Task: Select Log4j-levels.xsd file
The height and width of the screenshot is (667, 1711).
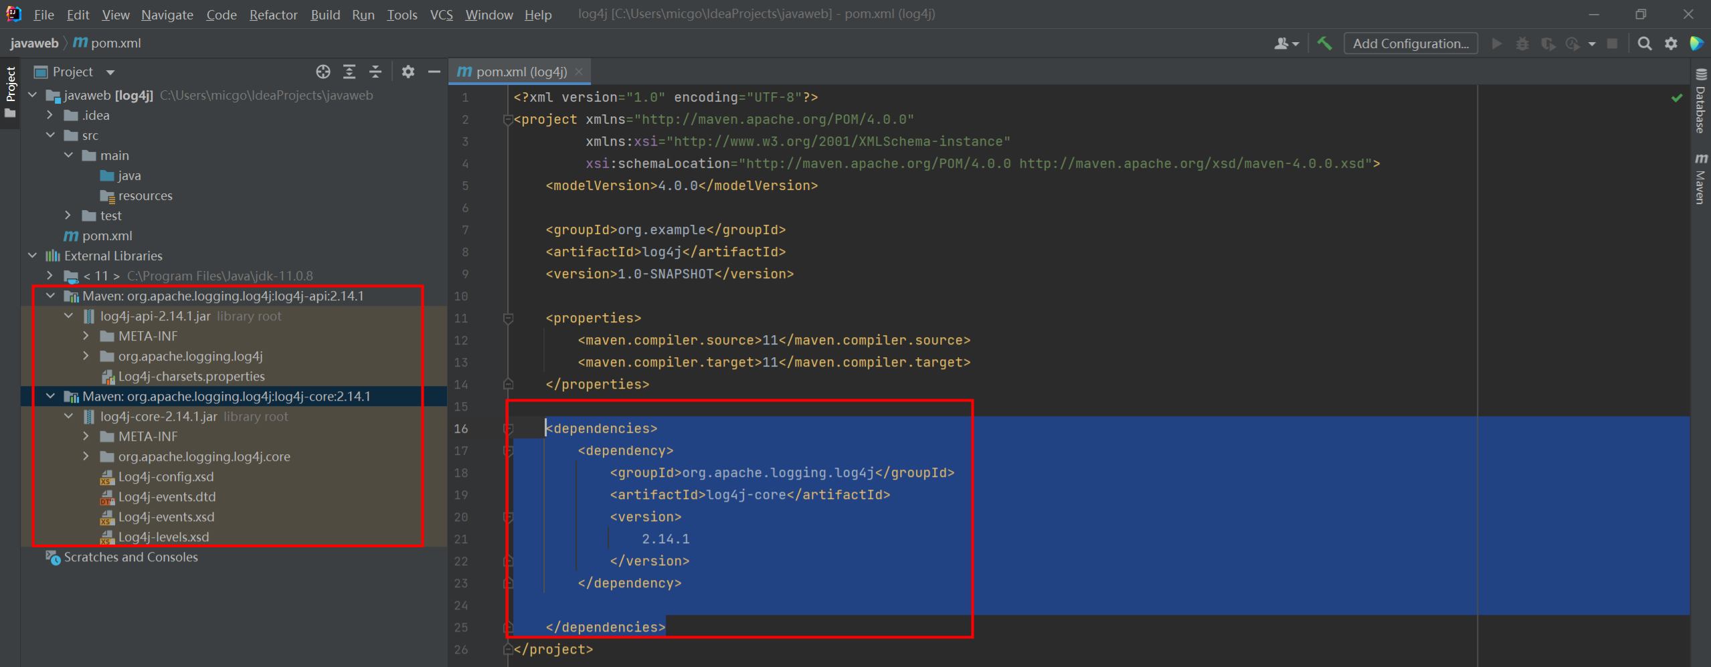Action: click(x=155, y=537)
